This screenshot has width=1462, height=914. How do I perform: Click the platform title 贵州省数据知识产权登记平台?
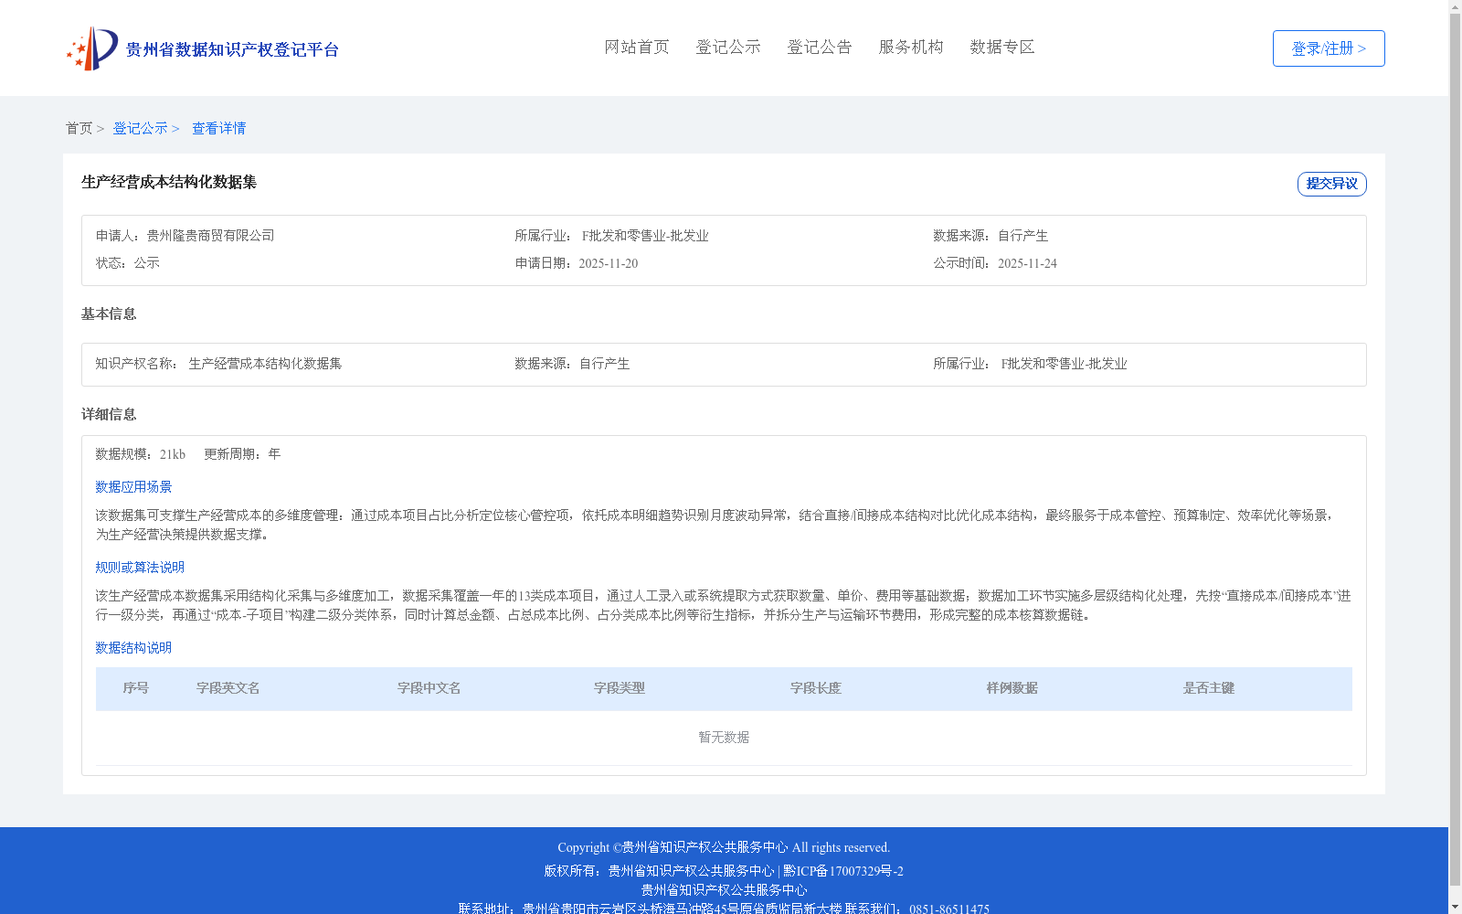[232, 49]
